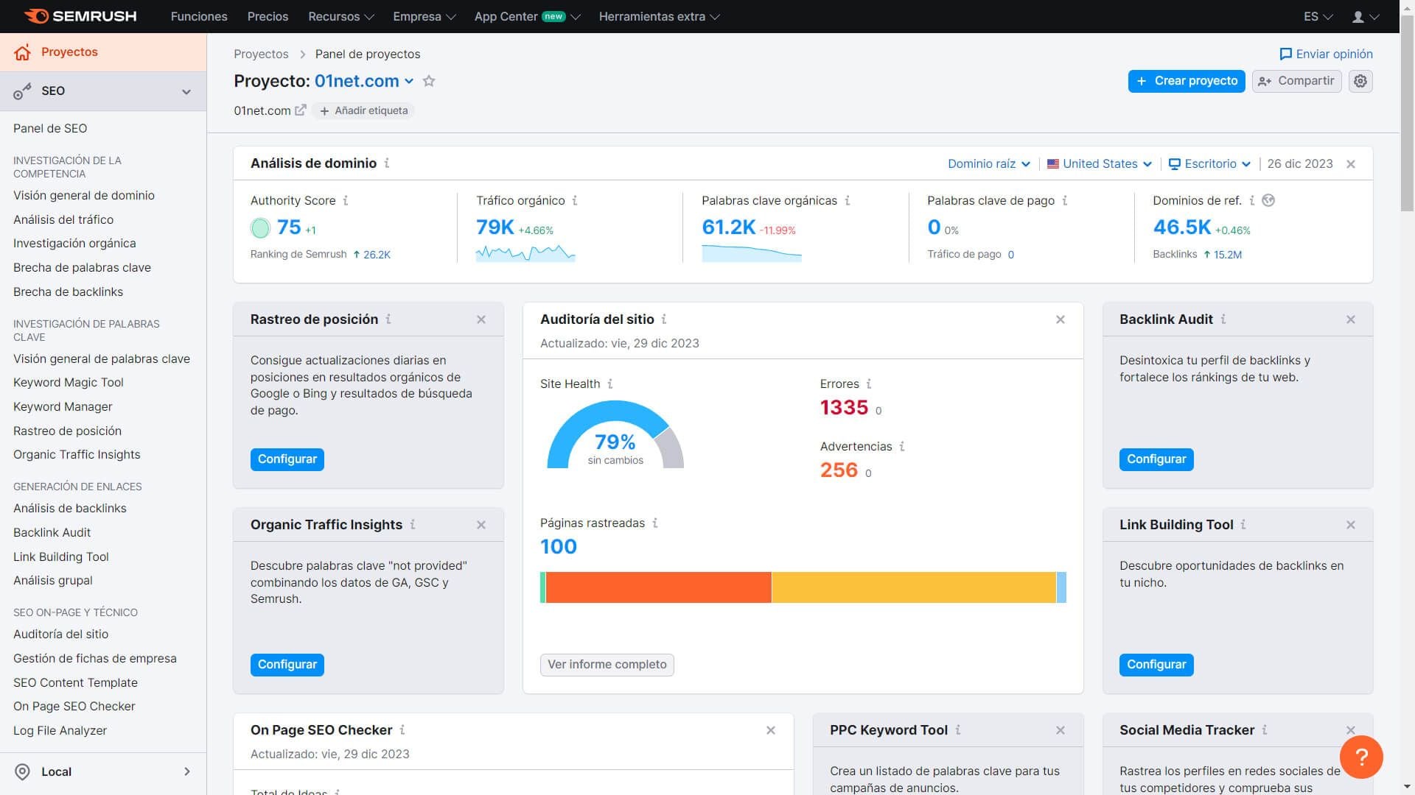Click info icon beside Site Health
Image resolution: width=1415 pixels, height=795 pixels.
point(610,384)
